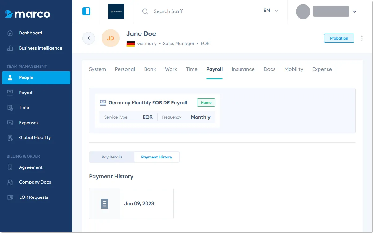The width and height of the screenshot is (374, 234).
Task: Click the grey user profile avatar
Action: [303, 11]
